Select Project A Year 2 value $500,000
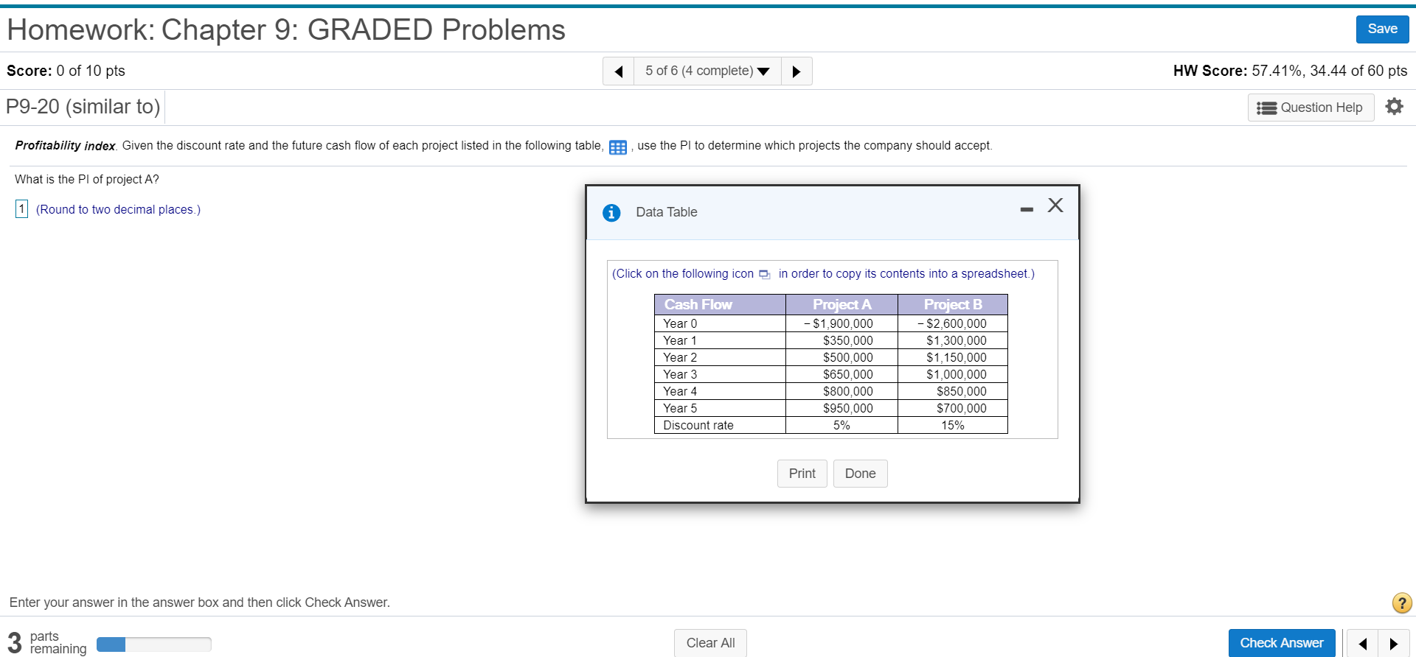Image resolution: width=1416 pixels, height=657 pixels. 848,357
